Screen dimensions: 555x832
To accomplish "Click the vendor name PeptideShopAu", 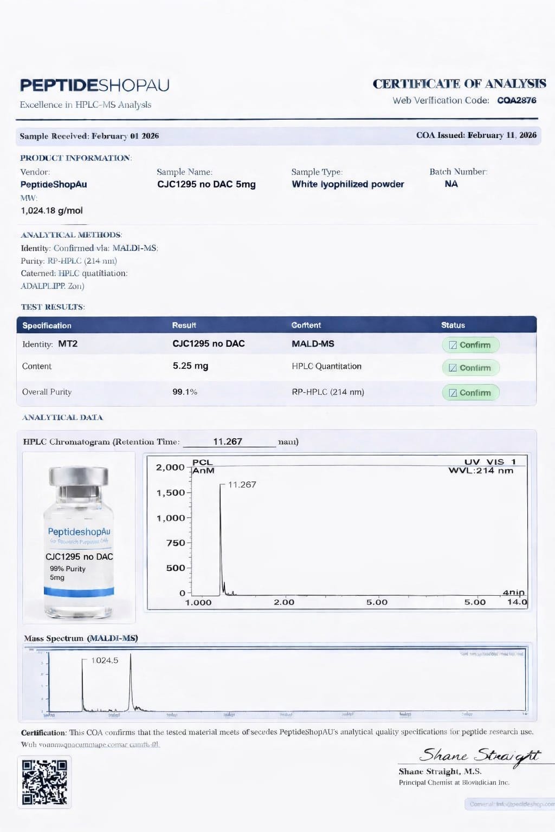I will [54, 184].
